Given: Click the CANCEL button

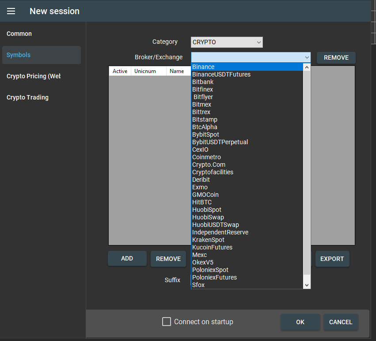Looking at the screenshot, I should [341, 322].
